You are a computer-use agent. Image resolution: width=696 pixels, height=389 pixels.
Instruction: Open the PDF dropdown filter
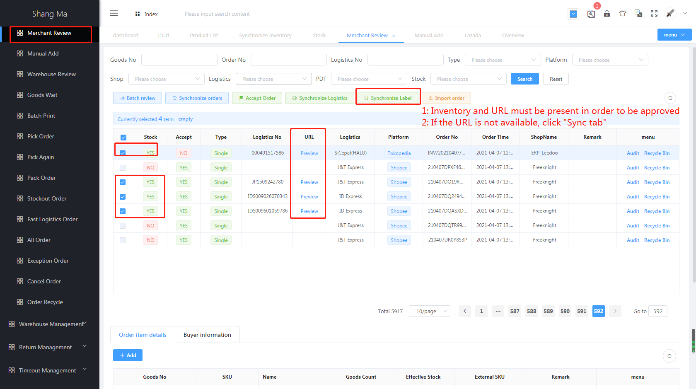[x=369, y=79]
